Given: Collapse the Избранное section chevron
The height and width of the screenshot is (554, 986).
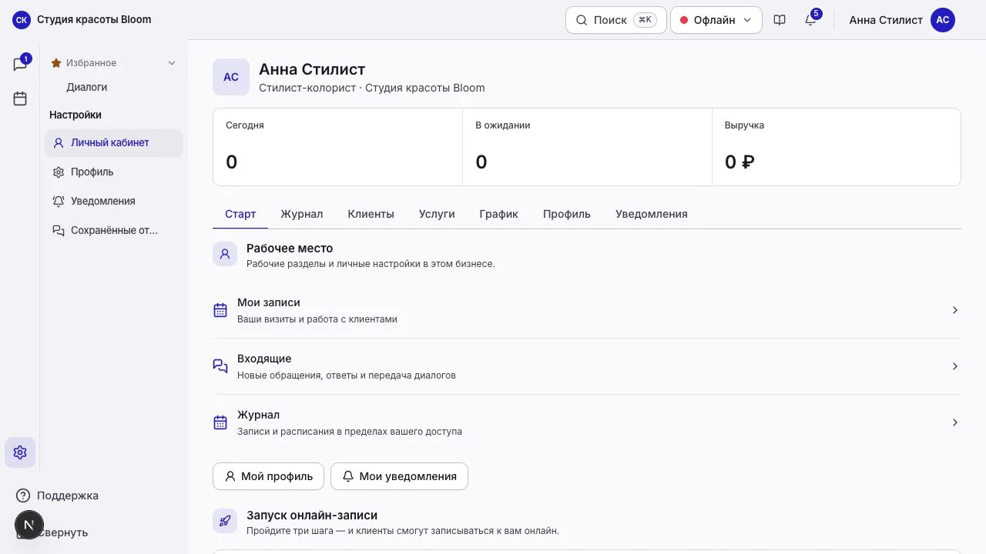Looking at the screenshot, I should 172,63.
